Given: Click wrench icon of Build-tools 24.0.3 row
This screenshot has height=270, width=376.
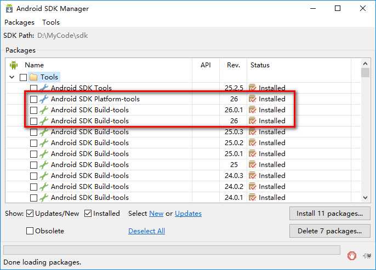Looking at the screenshot, I should pyautogui.click(x=44, y=176).
